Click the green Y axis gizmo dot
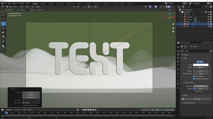The height and width of the screenshot is (119, 213). (170, 18)
